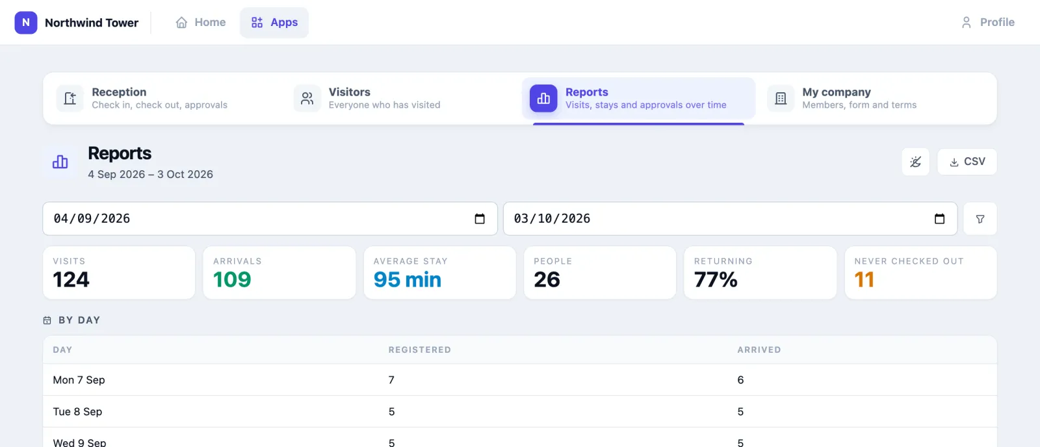Open the end date calendar picker
This screenshot has height=447, width=1040.
939,219
